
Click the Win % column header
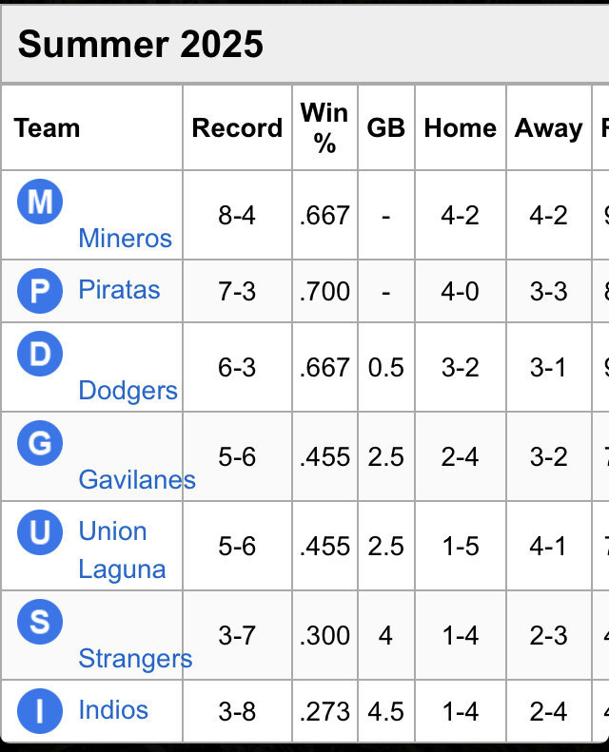324,127
